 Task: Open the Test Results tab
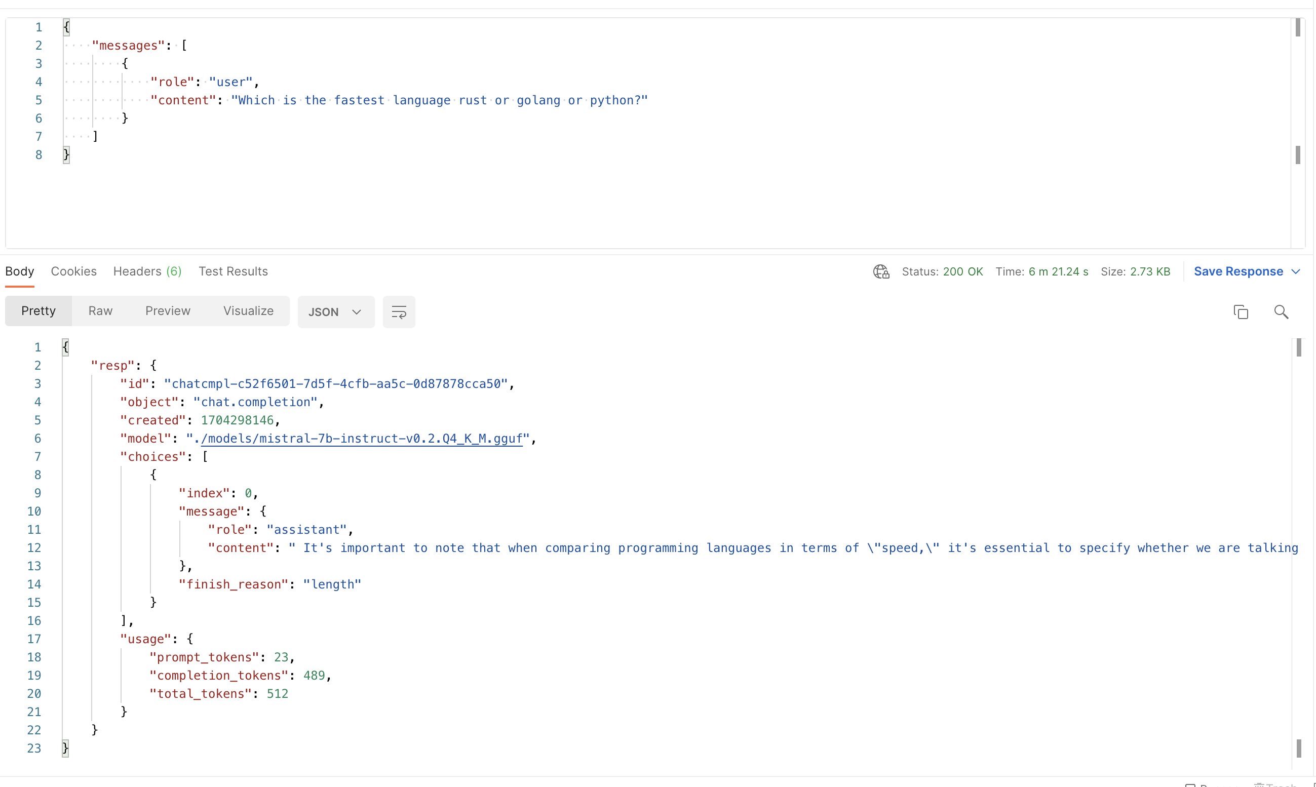pos(233,271)
